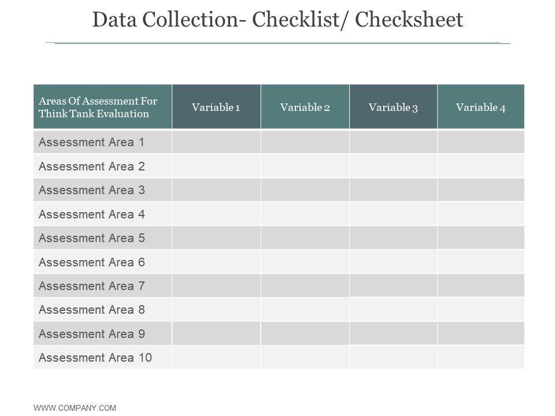Viewport: 555px width, 416px height.
Task: Open the WWW.COMPANY.COM footer link
Action: pyautogui.click(x=75, y=408)
